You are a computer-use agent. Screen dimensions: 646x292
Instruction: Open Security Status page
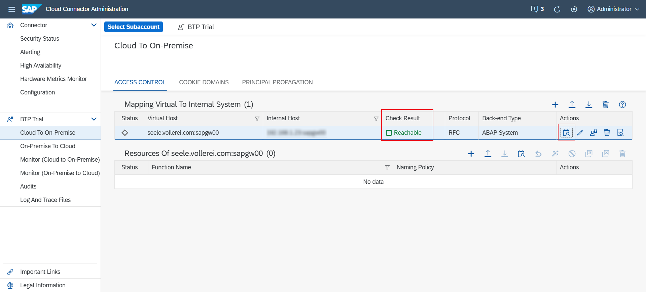pos(40,39)
